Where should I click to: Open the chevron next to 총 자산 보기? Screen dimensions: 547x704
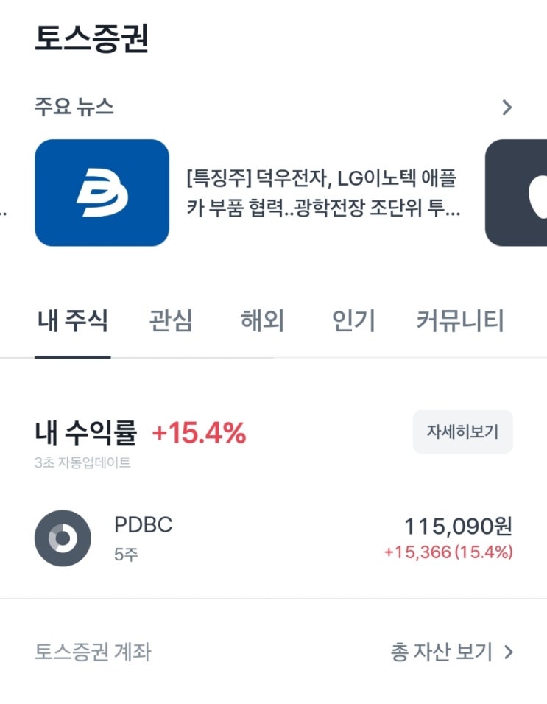point(509,652)
